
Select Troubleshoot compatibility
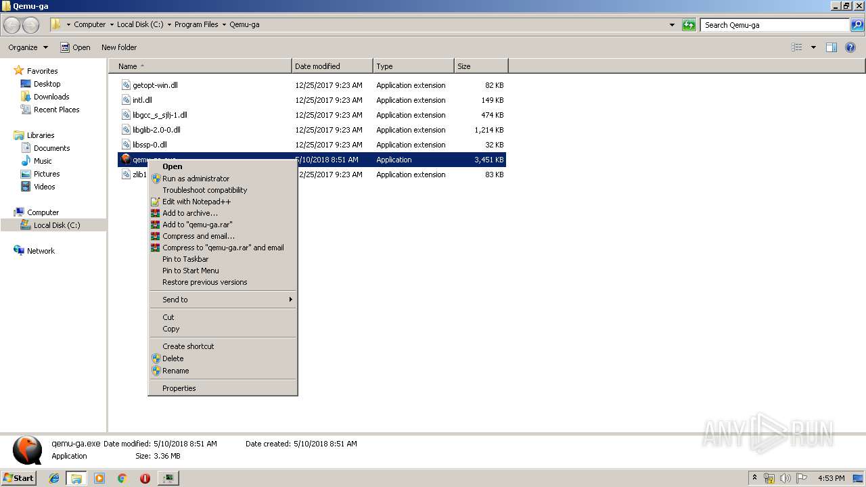[x=223, y=190]
